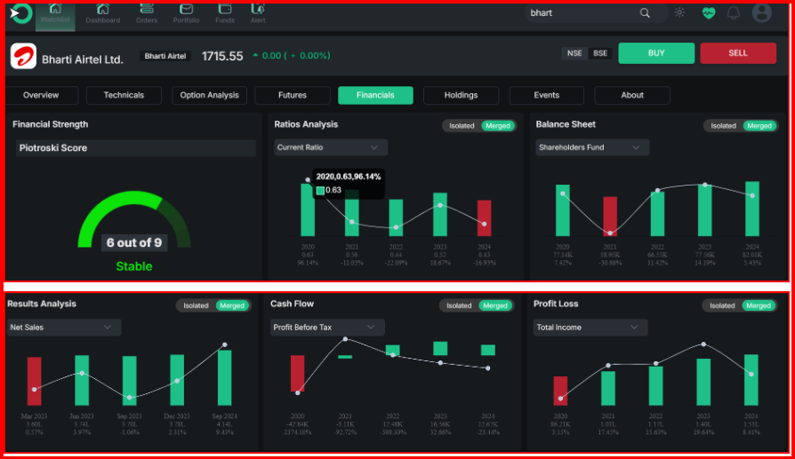Click the 2020 red Profit Before Tax bar
The width and height of the screenshot is (795, 459).
tap(298, 374)
